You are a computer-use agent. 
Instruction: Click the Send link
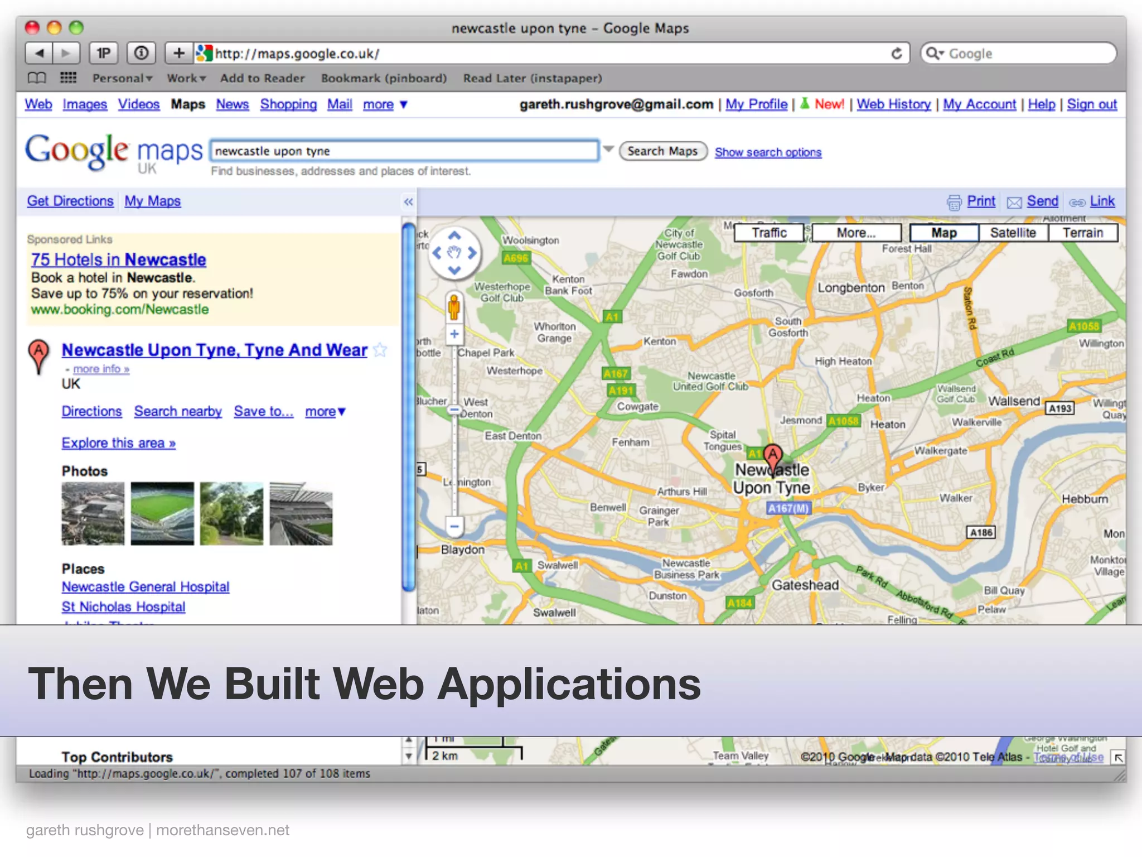coord(1042,201)
